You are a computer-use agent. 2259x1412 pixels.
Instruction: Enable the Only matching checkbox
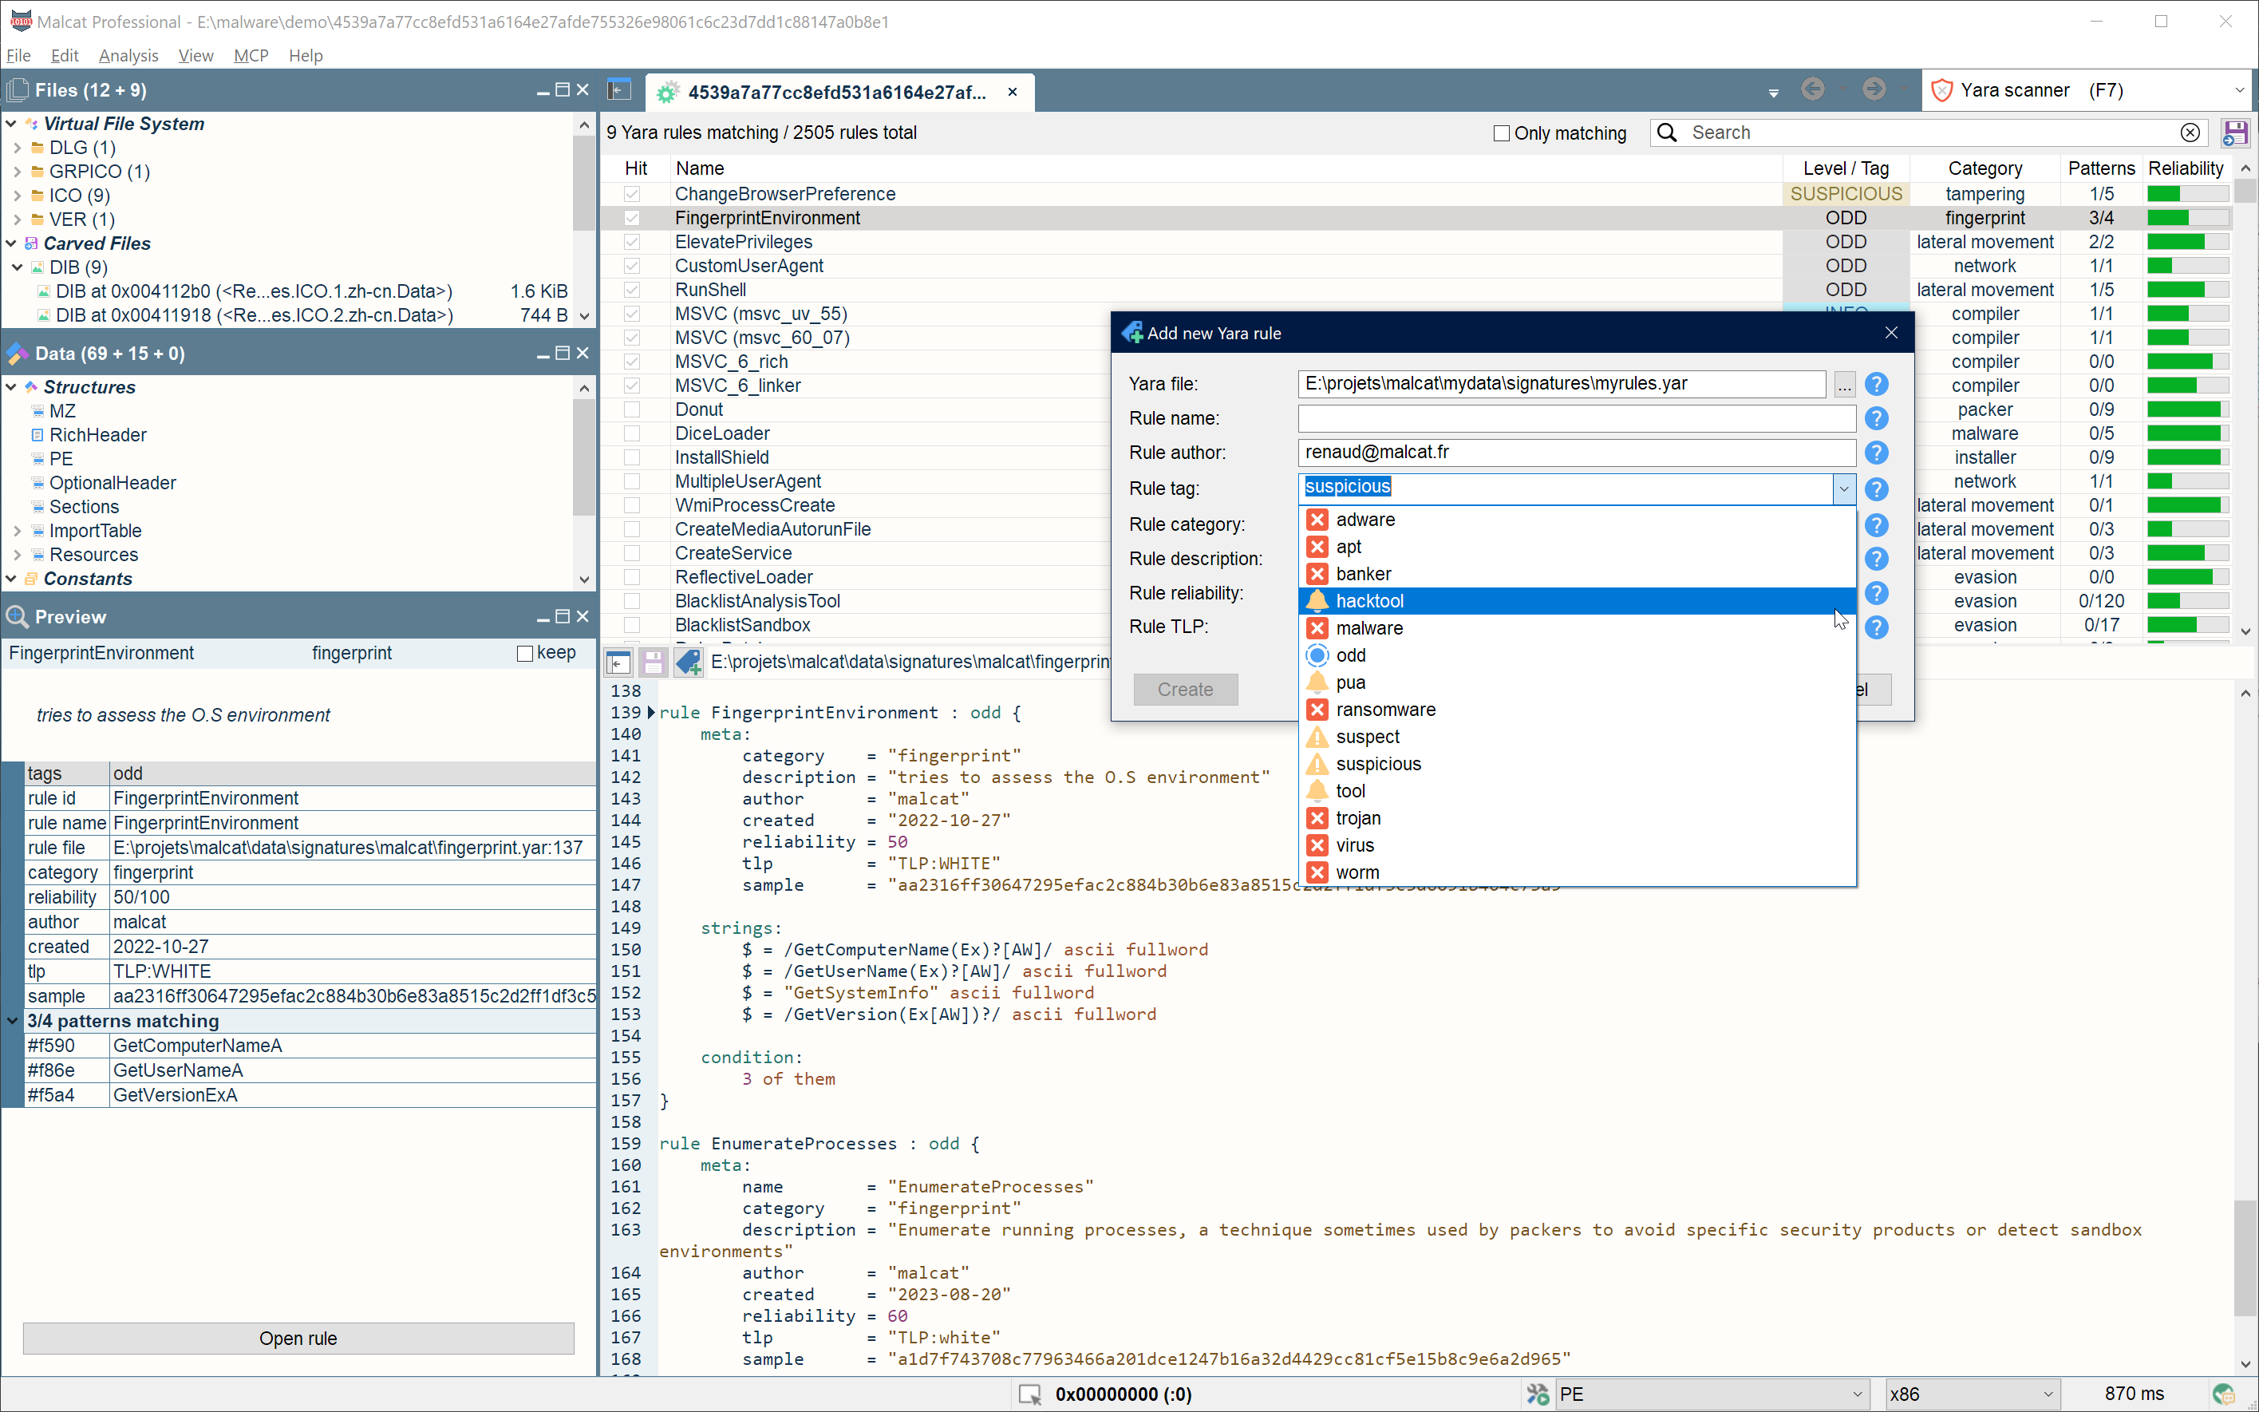coord(1502,133)
